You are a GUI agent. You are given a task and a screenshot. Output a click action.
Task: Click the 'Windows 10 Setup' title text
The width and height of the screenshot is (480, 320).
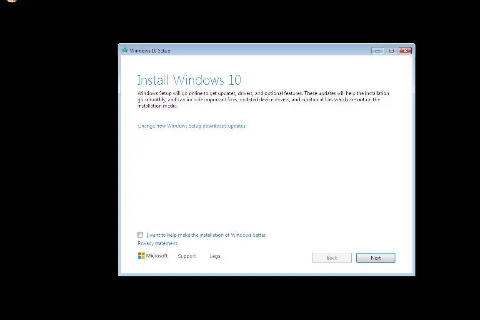pos(150,51)
